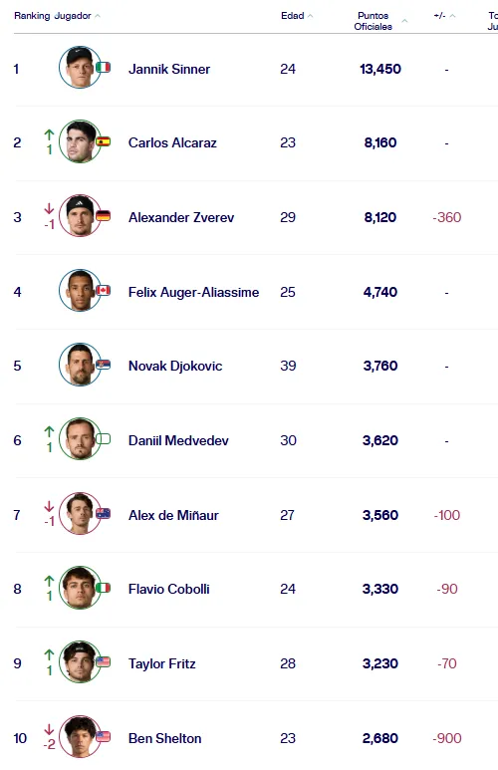The image size is (498, 770).
Task: Click Novak Djokovic's Serbia flag icon
Action: click(104, 365)
